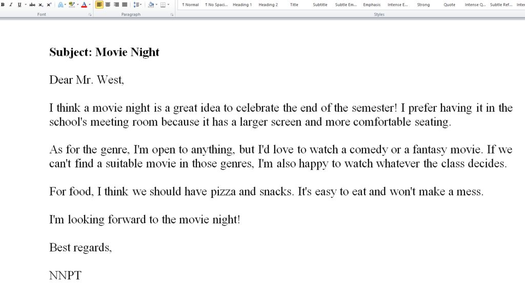Image resolution: width=525 pixels, height=293 pixels.
Task: Toggle italic formatting
Action: [11, 5]
